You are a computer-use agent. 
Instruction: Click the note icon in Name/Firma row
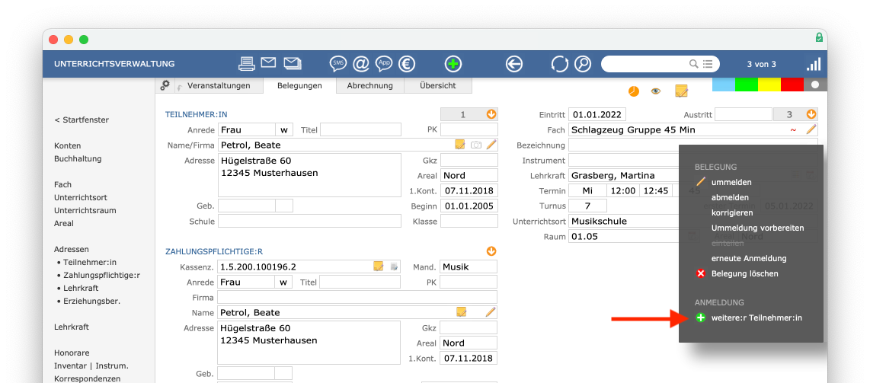[460, 145]
